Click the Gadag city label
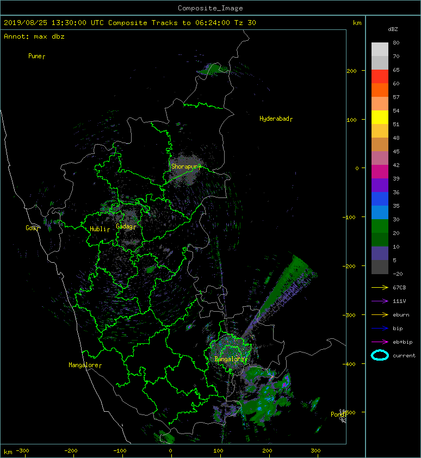Viewport: 421px width, 458px height. pyautogui.click(x=125, y=226)
